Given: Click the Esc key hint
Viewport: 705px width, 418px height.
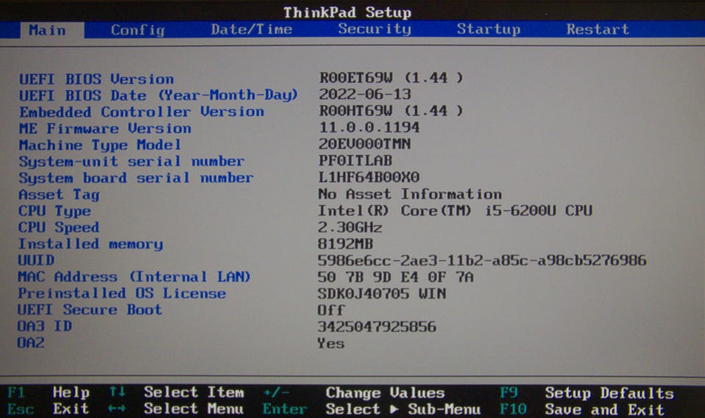Looking at the screenshot, I should coord(21,409).
